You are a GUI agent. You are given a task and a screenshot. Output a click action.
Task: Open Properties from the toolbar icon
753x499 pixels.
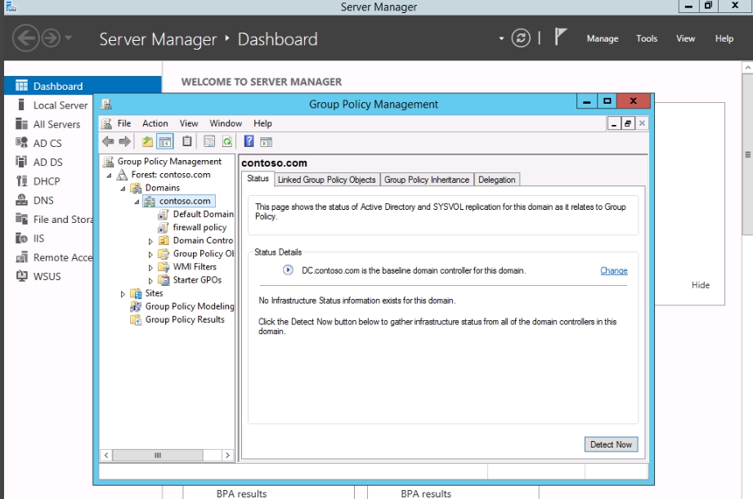click(209, 141)
